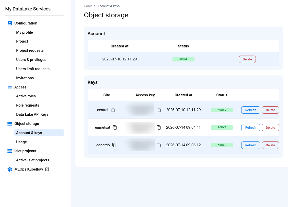Open Active Islet projects

click(33, 160)
